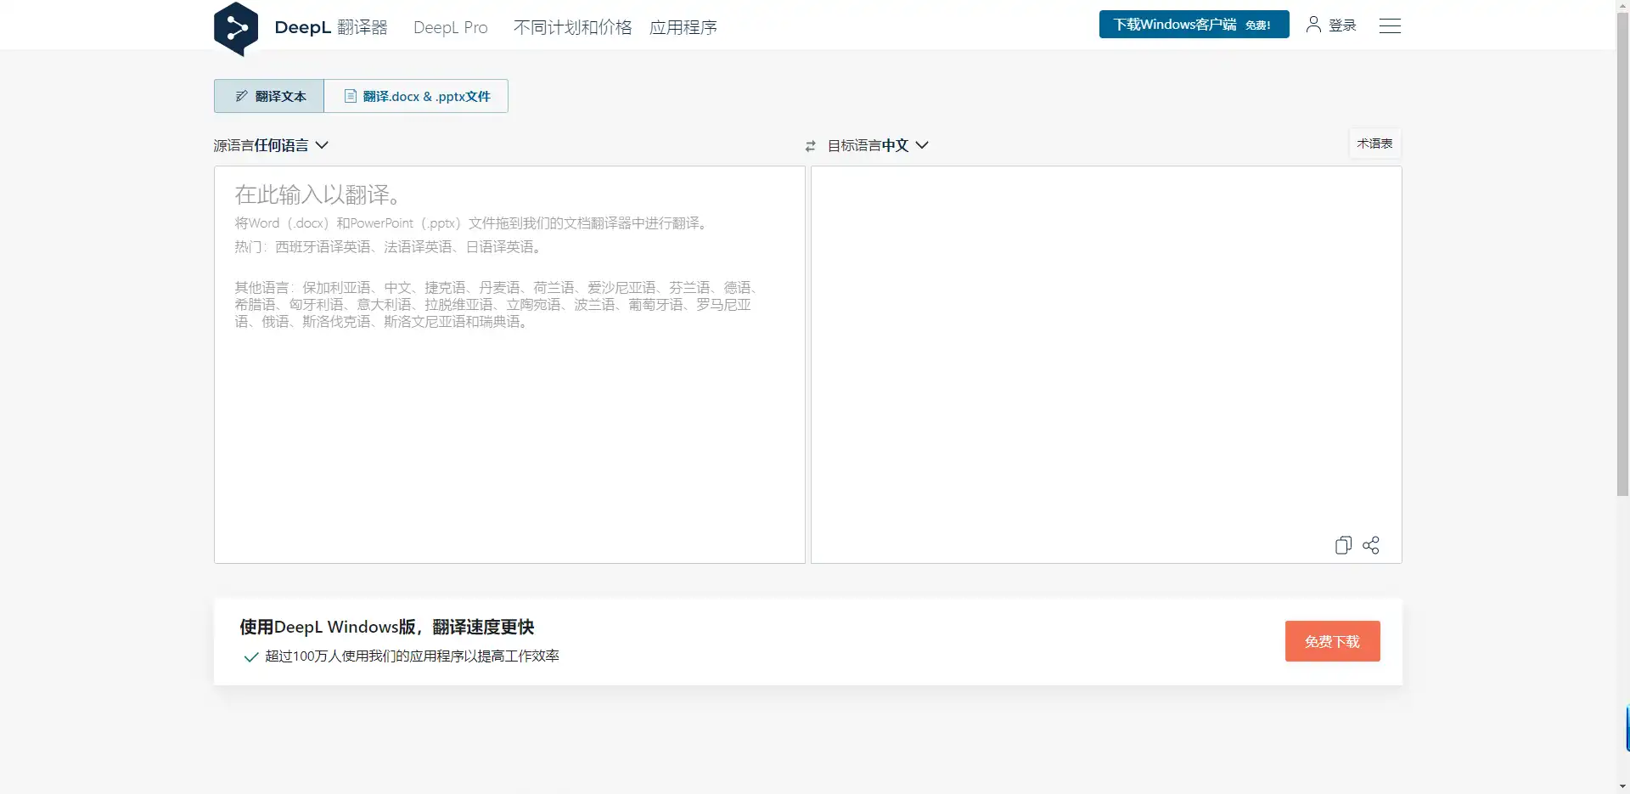Click the 俄语 language link
Screen dimensions: 1630x794
pos(276,322)
